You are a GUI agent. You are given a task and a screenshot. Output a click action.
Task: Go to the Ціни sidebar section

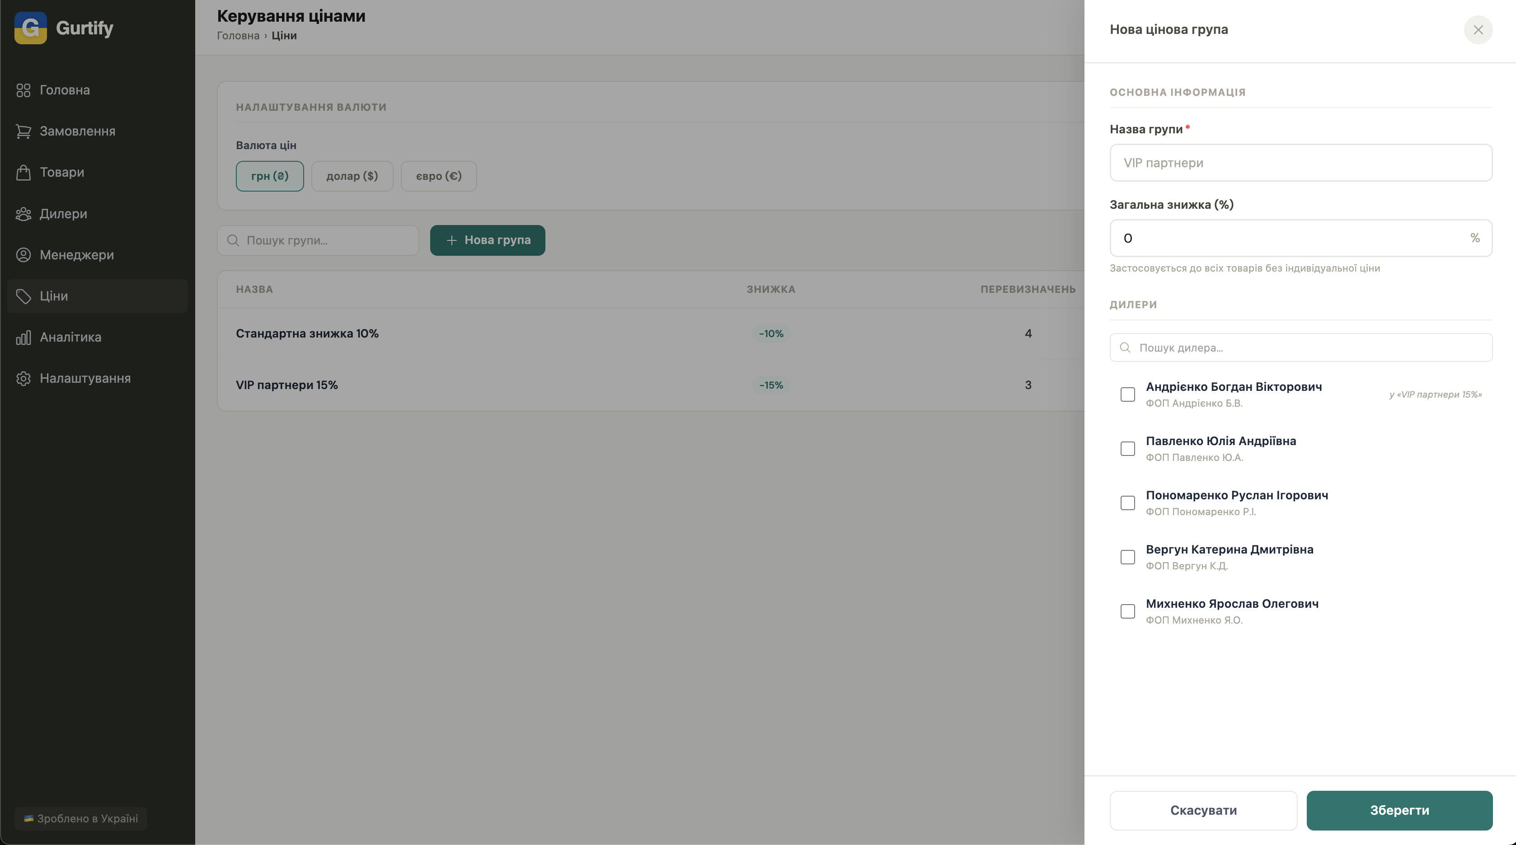[x=54, y=296]
